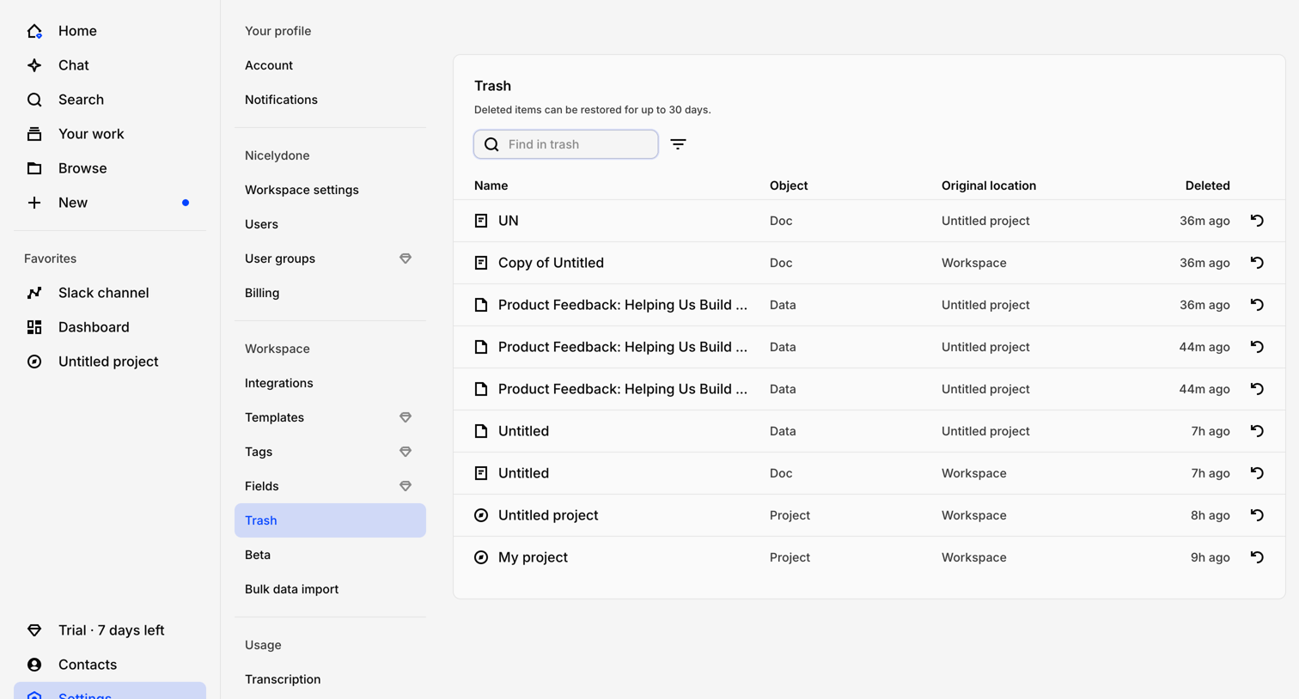Viewport: 1299px width, 699px height.
Task: Click the premium diamond beside Templates
Action: [406, 417]
